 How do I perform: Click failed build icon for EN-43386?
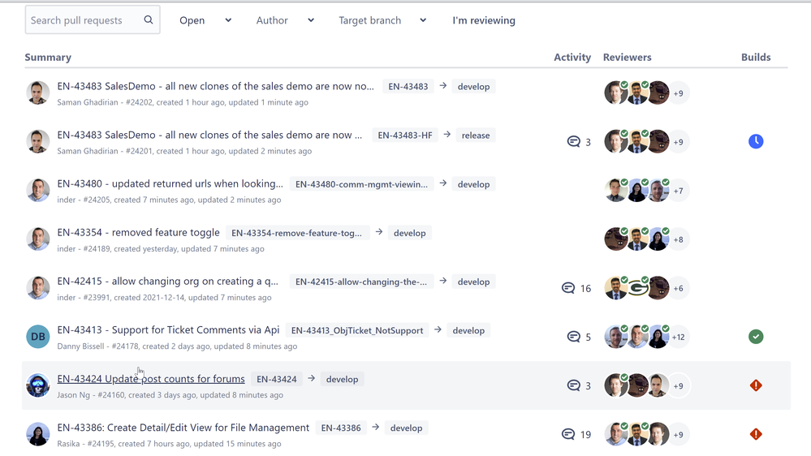click(756, 434)
